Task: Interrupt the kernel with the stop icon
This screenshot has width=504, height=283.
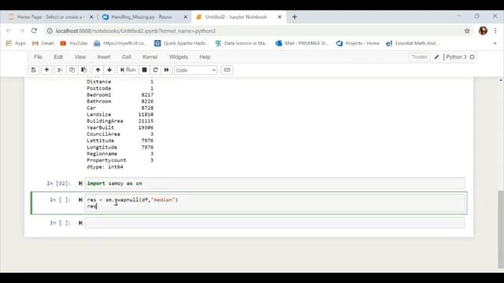Action: 144,70
